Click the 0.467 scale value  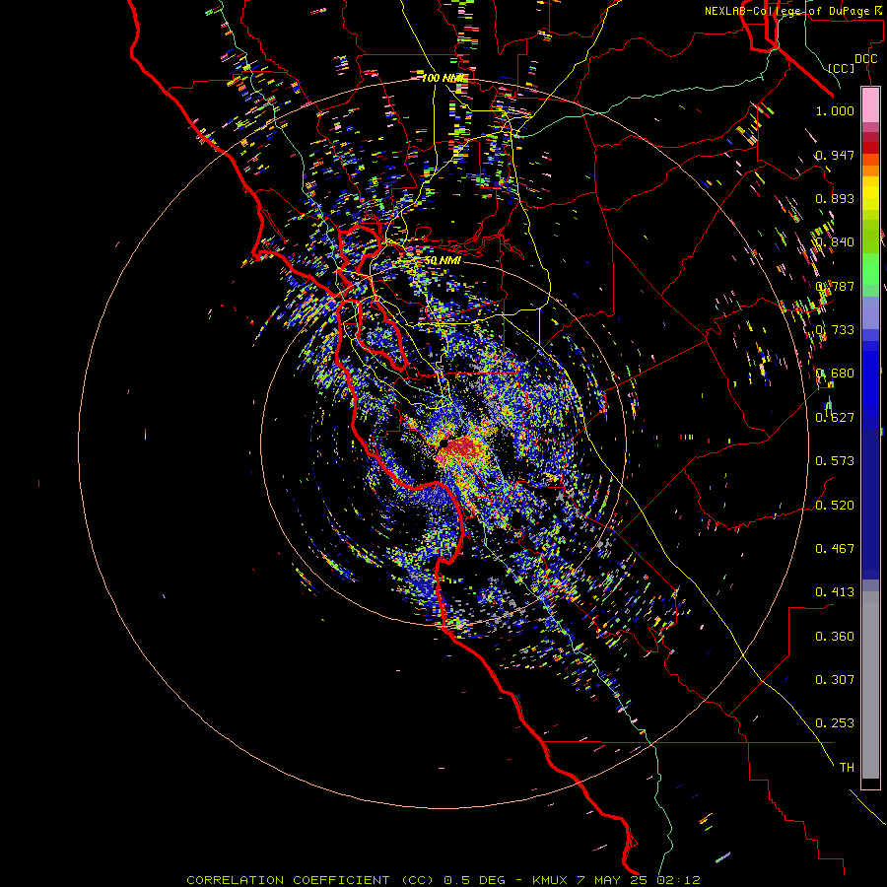(x=835, y=549)
